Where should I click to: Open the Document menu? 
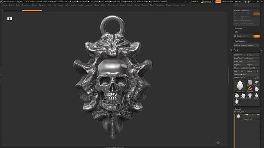(26, 5)
